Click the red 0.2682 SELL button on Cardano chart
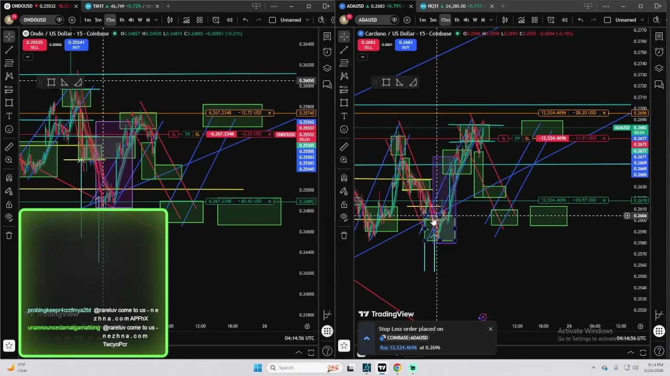Image resolution: width=670 pixels, height=376 pixels. pos(368,45)
